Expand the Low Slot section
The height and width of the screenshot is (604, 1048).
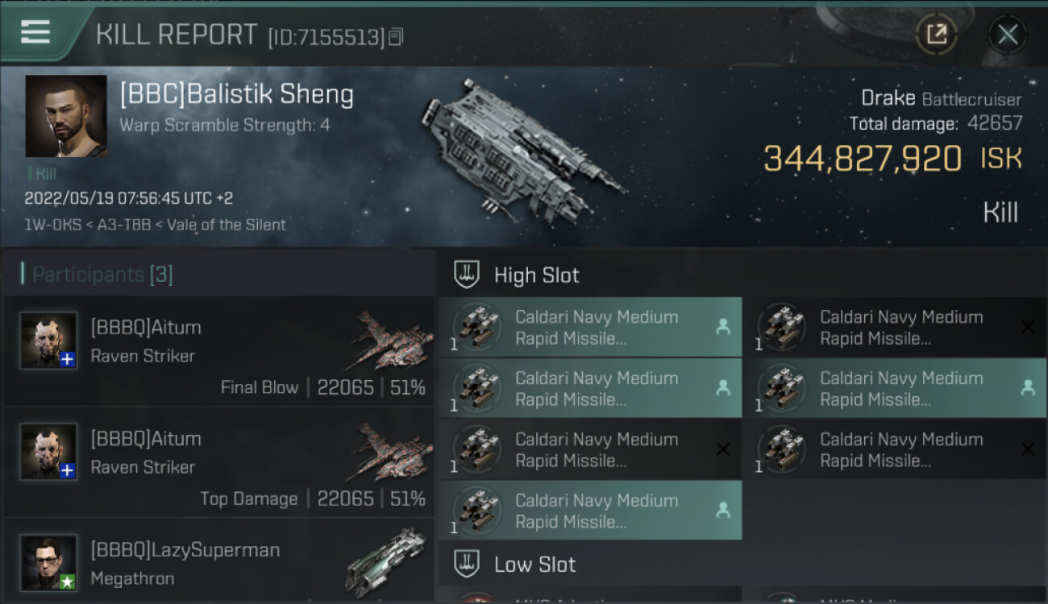click(535, 564)
